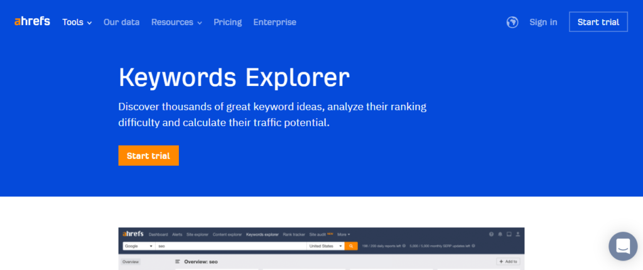Open the chat support widget
Viewport: 643px width, 270px height.
pyautogui.click(x=623, y=246)
